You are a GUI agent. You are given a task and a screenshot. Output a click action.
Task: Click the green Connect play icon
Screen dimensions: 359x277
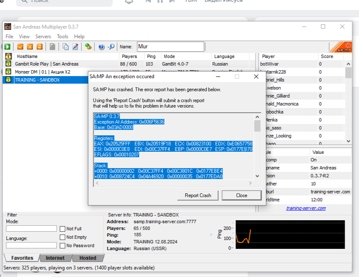8,47
